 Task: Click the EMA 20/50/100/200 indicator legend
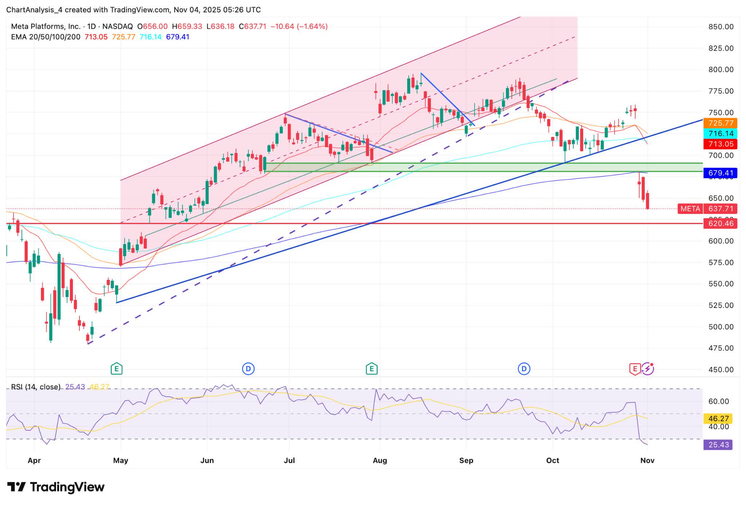click(46, 37)
